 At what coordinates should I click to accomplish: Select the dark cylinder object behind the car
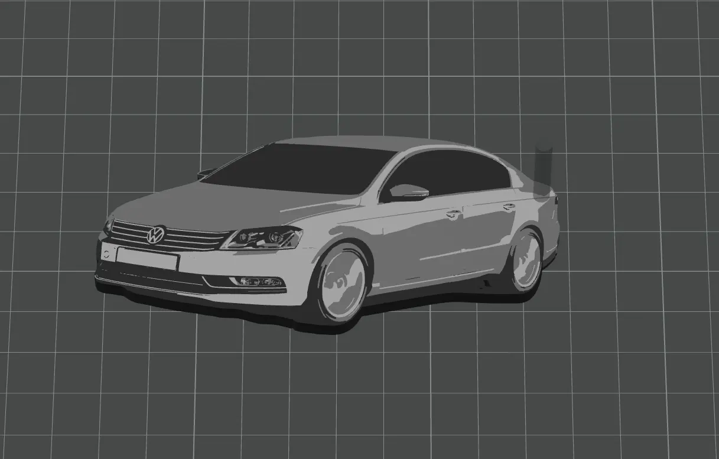(543, 170)
